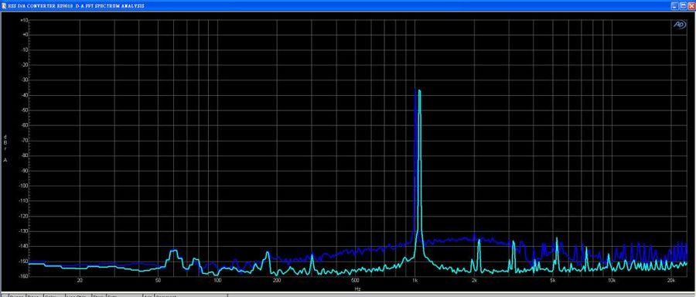
Task: Click the window title 'D-A FFT SPECTRUM ANALYSIS'
Action: pyautogui.click(x=110, y=6)
